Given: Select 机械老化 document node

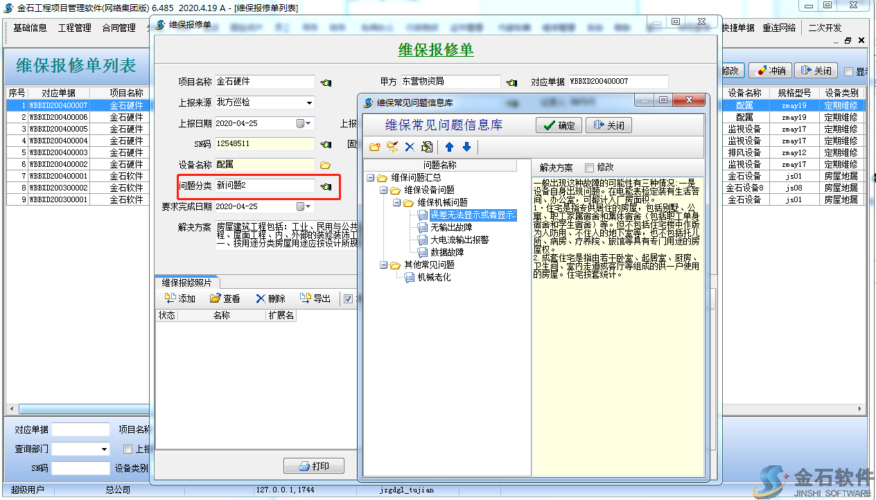Looking at the screenshot, I should click(x=434, y=277).
